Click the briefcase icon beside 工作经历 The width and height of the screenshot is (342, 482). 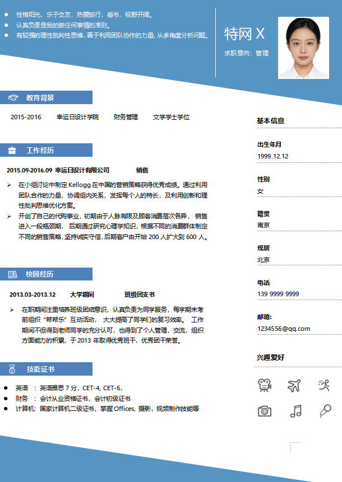[x=12, y=151]
